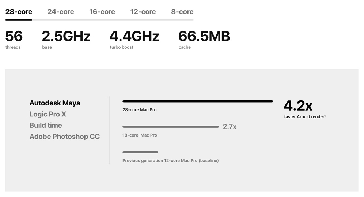
Task: Choose the 12-core tab
Action: [x=143, y=12]
